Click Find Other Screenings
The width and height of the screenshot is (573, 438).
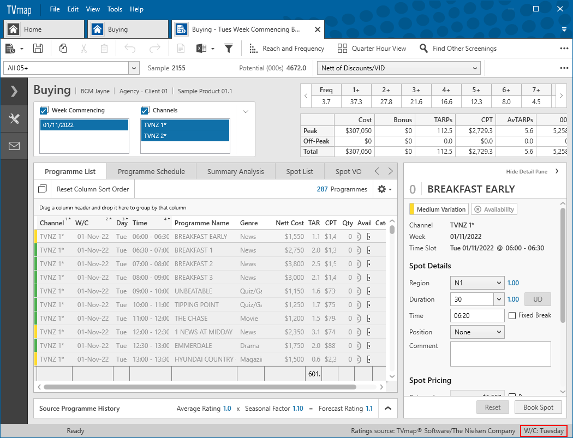tap(458, 48)
